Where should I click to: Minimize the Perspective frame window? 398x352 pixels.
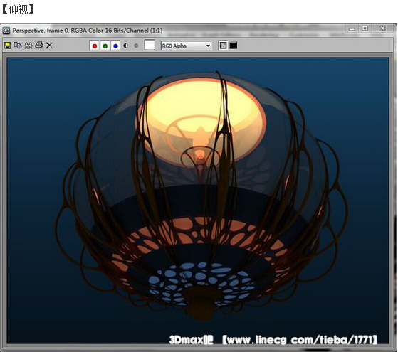tap(352, 29)
